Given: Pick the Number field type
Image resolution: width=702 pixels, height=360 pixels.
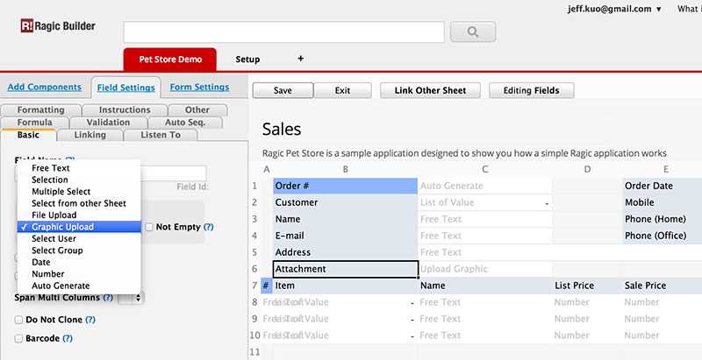Looking at the screenshot, I should pos(79,274).
